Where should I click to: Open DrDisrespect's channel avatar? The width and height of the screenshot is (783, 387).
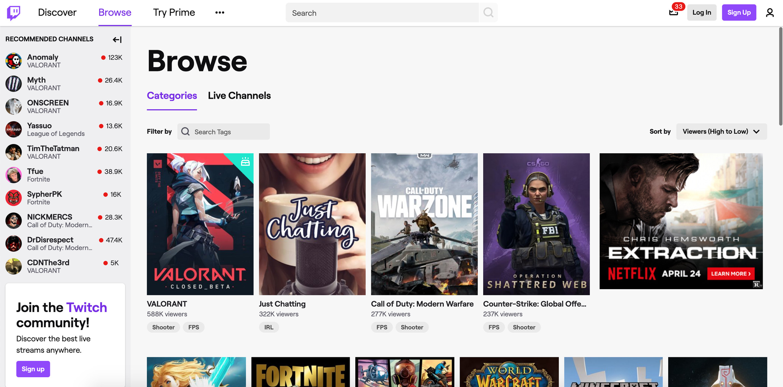pyautogui.click(x=14, y=244)
